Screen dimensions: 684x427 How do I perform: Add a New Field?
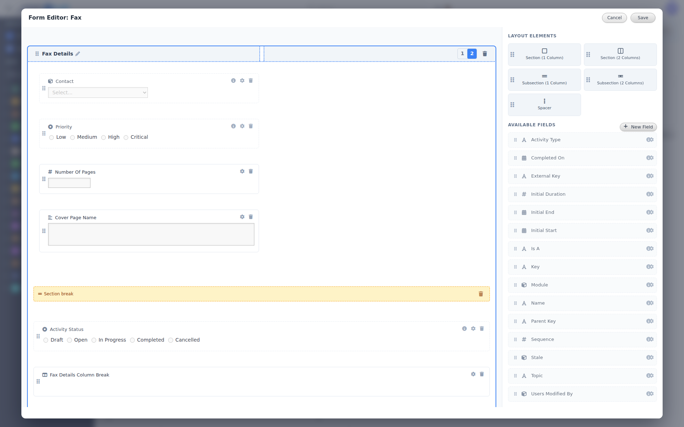click(638, 127)
